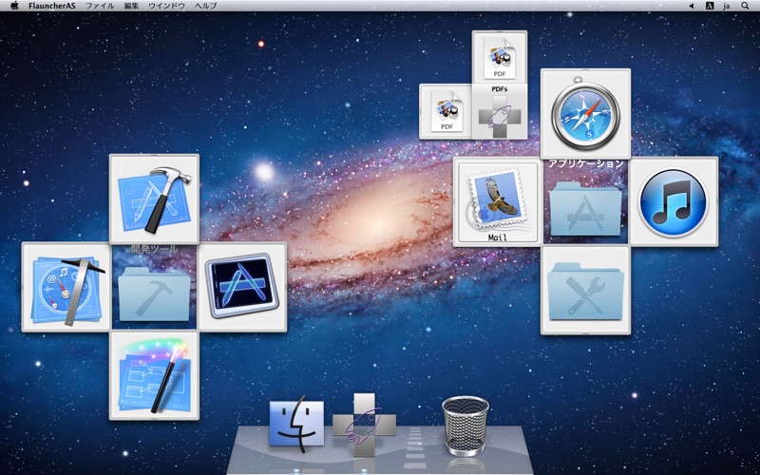Screen dimensions: 760x475
Task: Open the Mail stamp tile
Action: point(497,201)
